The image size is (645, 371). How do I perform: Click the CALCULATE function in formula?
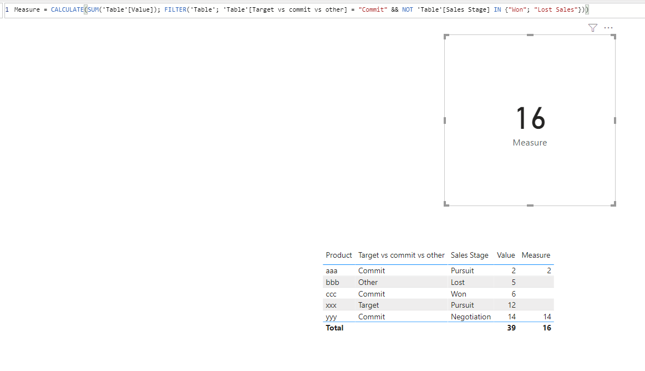click(x=67, y=9)
